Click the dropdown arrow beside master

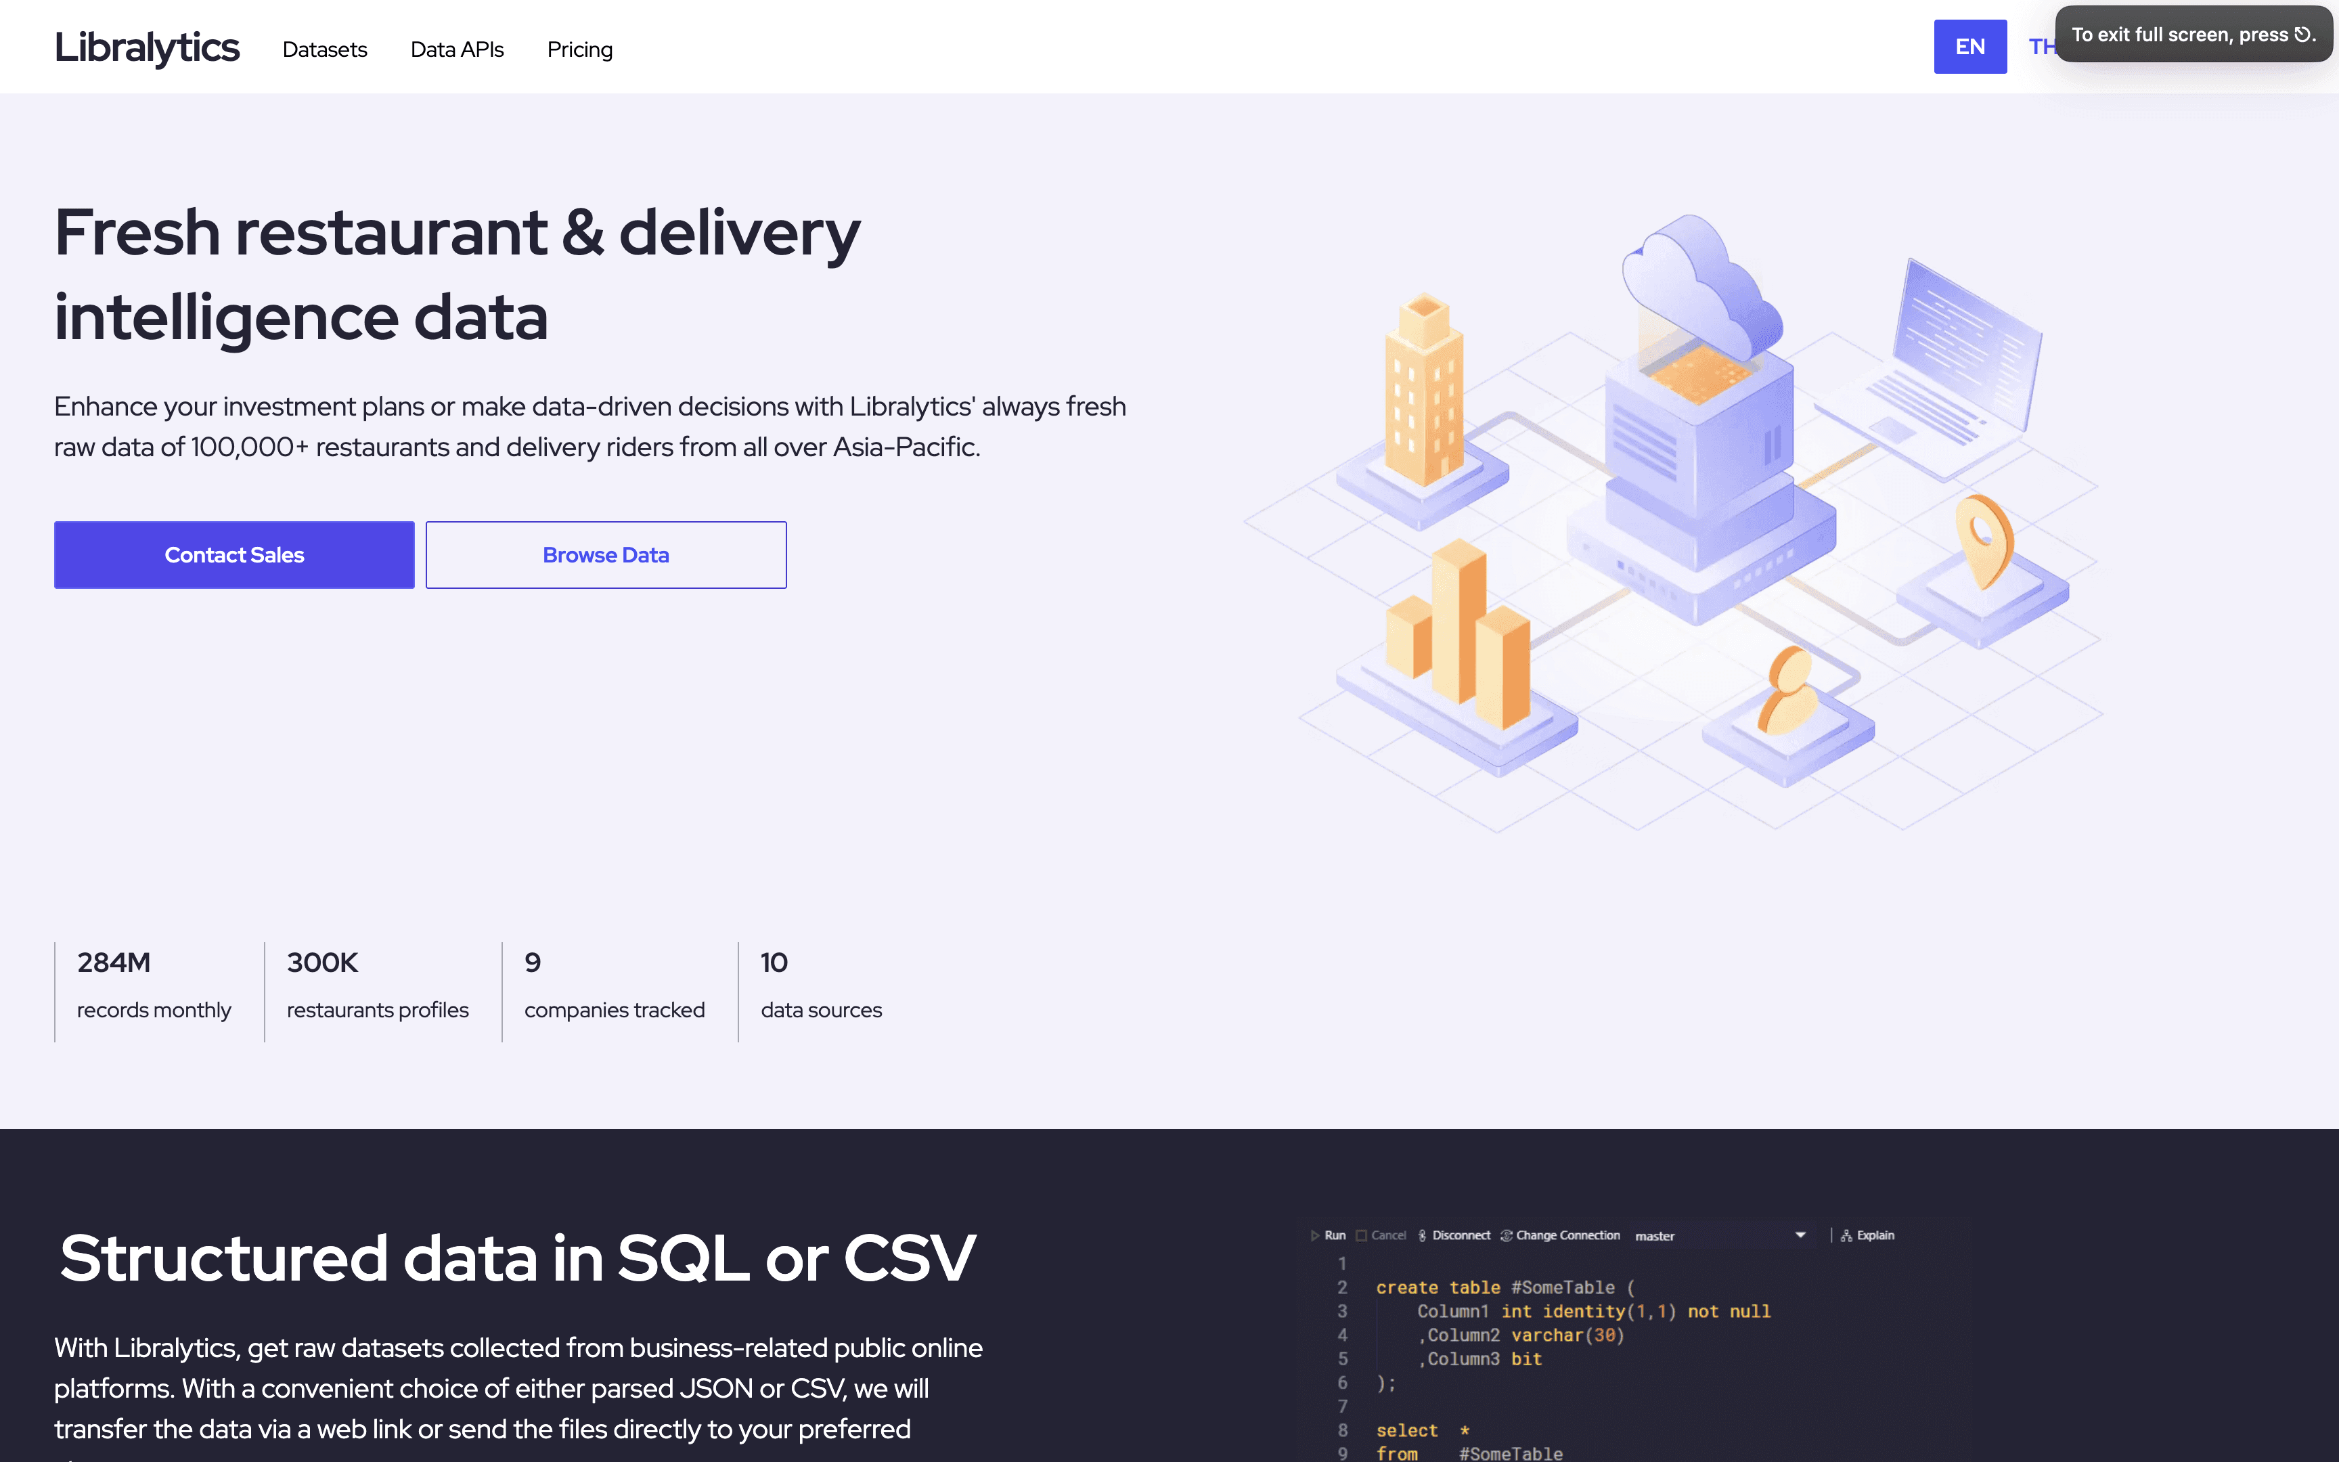coord(1800,1236)
